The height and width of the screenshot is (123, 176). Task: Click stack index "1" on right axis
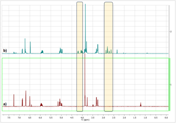pos(171,85)
